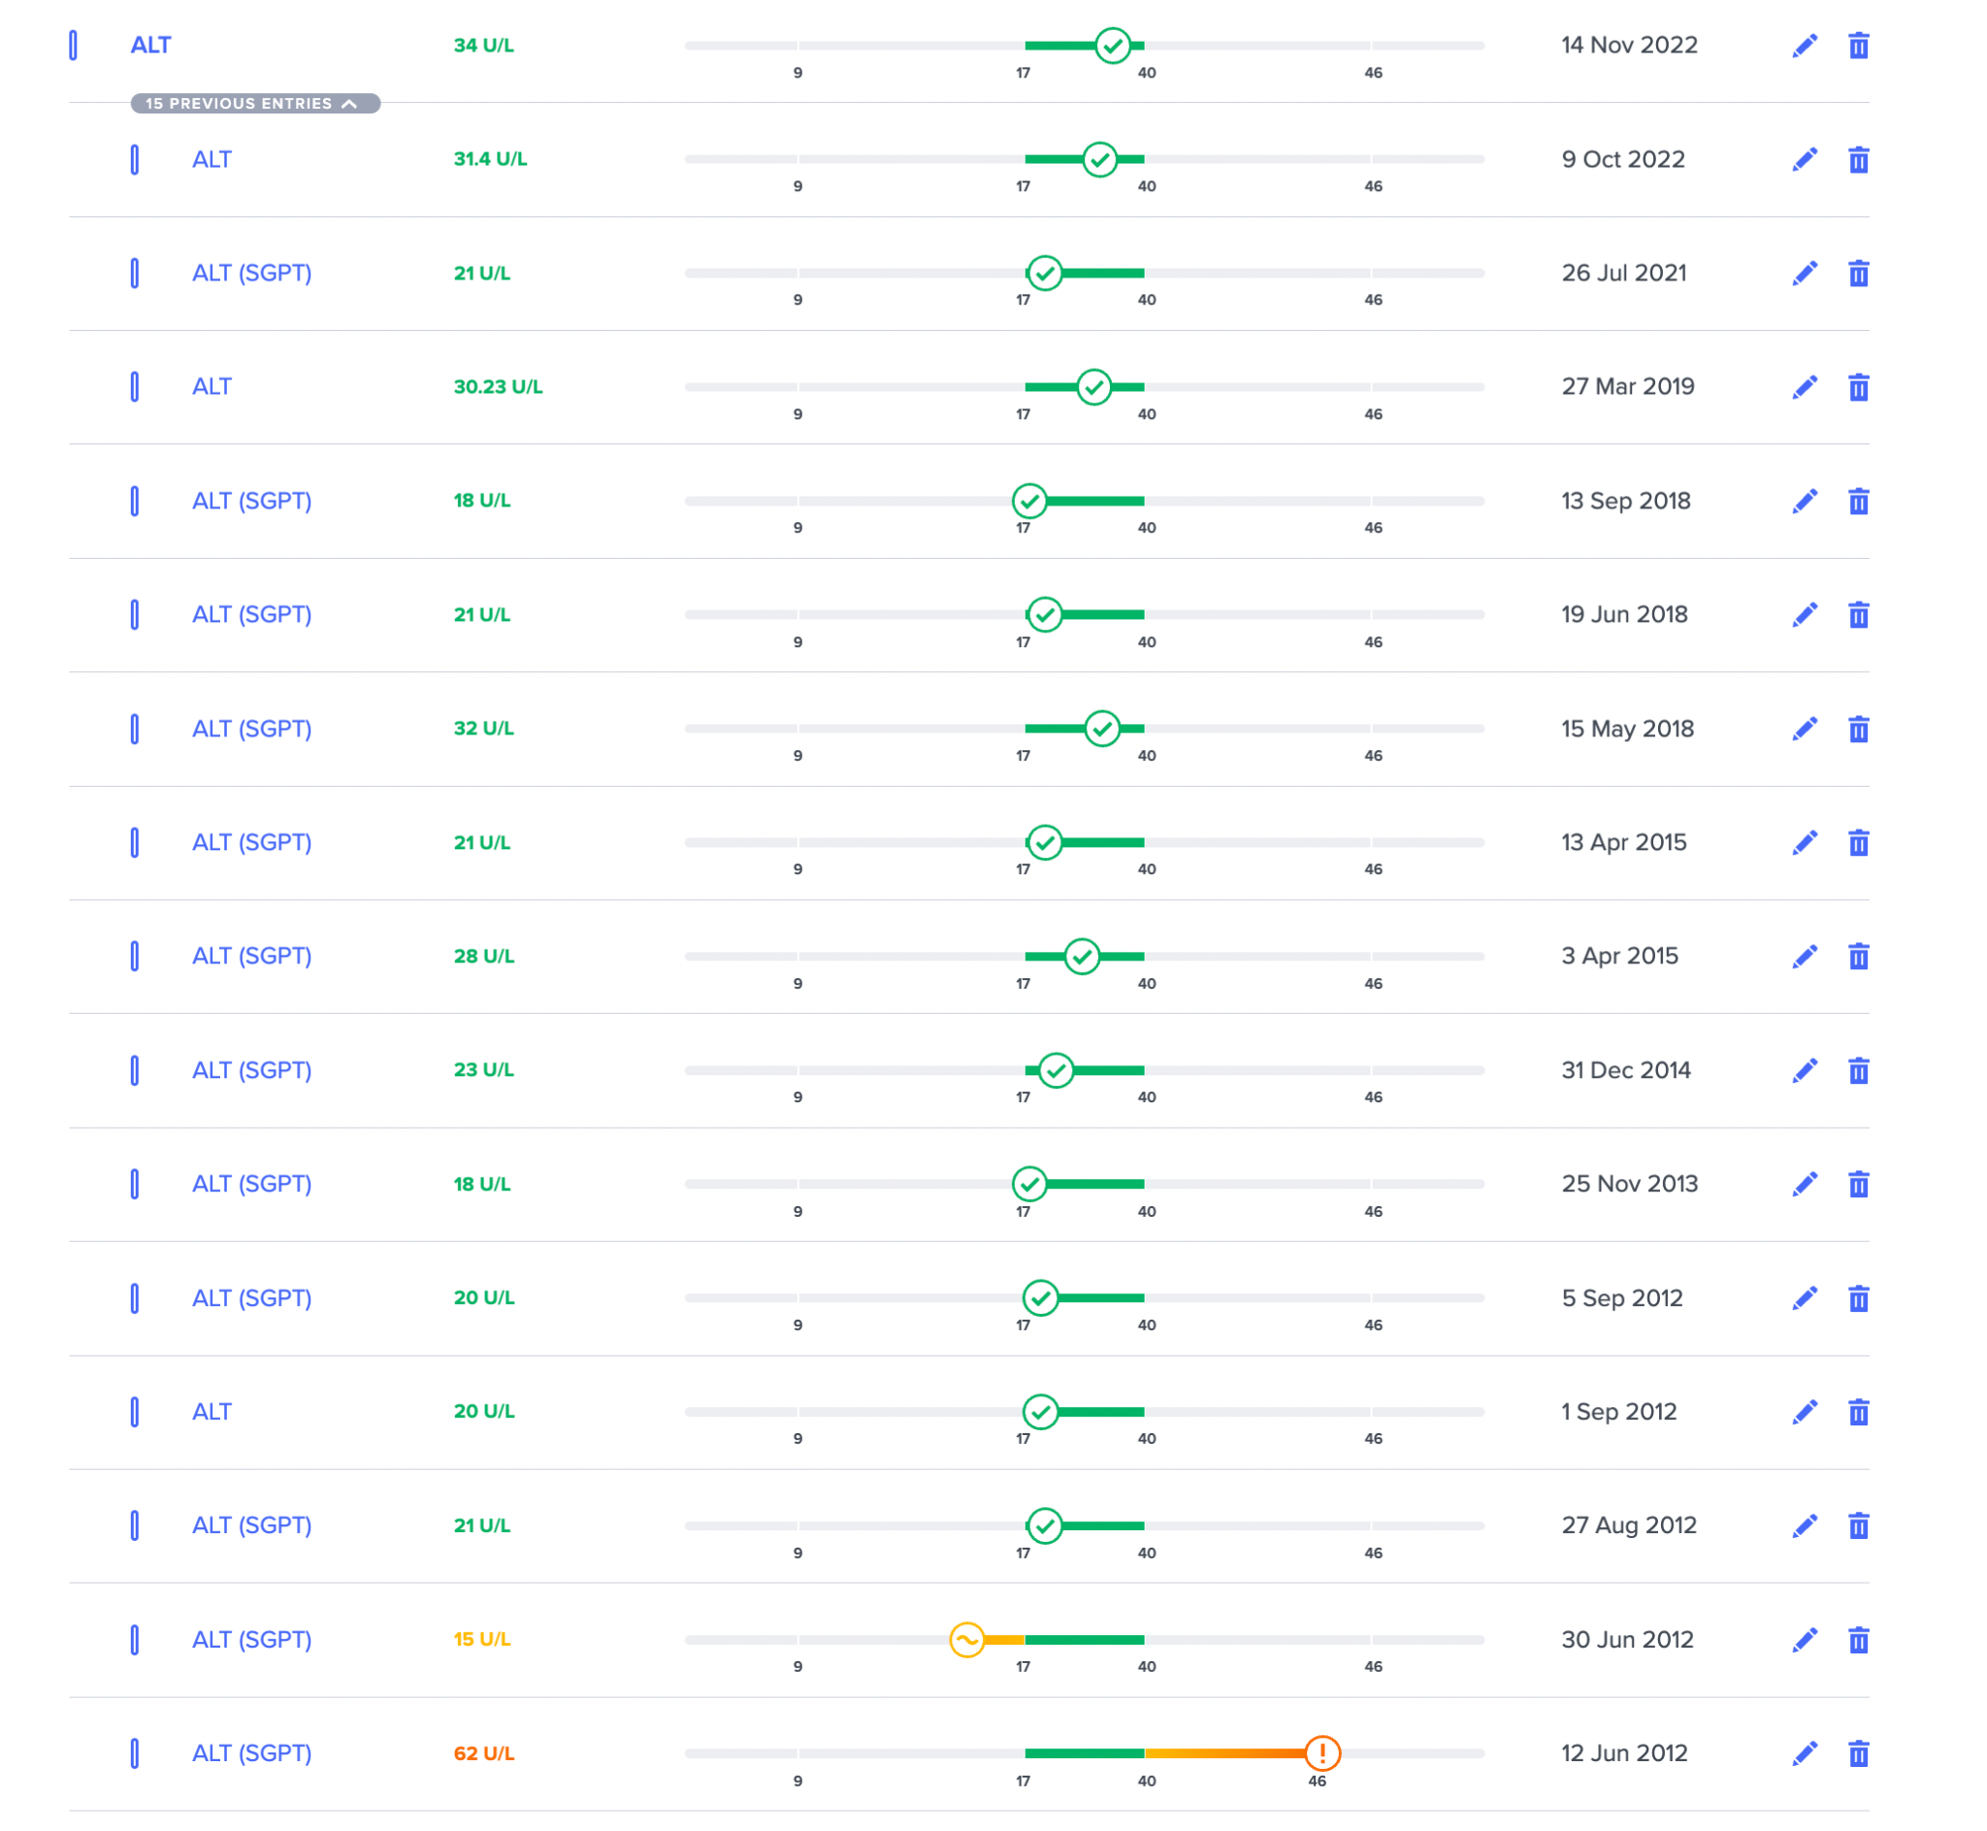Edit the 14 Nov 2022 ALT entry
Screen dimensions: 1987x1831
(1805, 46)
